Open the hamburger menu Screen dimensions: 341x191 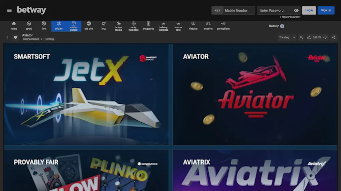[x=9, y=10]
